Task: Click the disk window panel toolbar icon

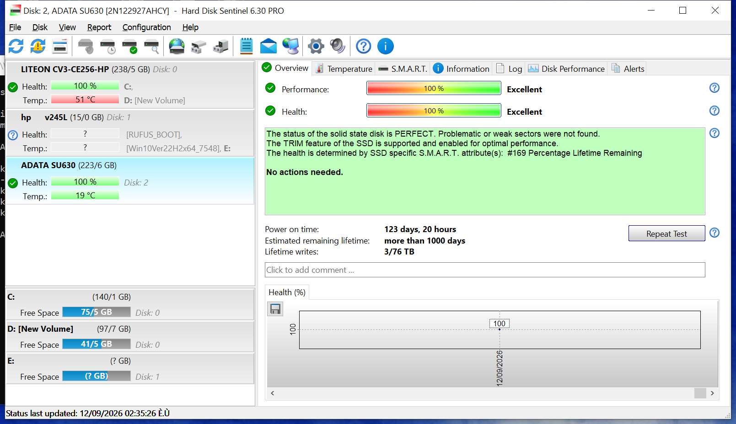Action: tap(60, 46)
